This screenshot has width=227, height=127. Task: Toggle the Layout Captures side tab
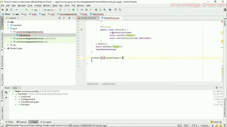point(2,113)
